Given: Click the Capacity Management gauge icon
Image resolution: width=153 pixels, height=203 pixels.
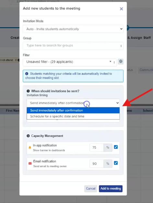Looking at the screenshot, I should (x=28, y=136).
